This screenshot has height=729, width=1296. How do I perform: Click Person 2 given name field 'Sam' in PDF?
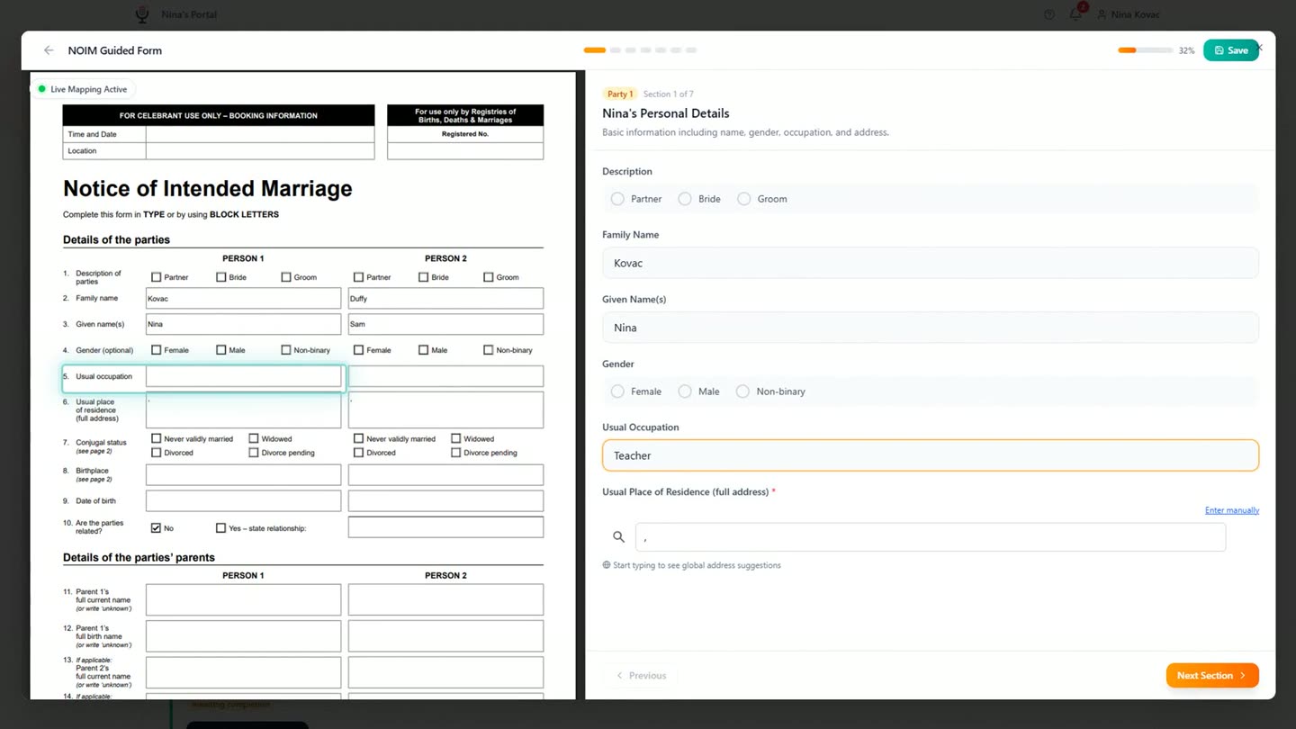(x=445, y=324)
